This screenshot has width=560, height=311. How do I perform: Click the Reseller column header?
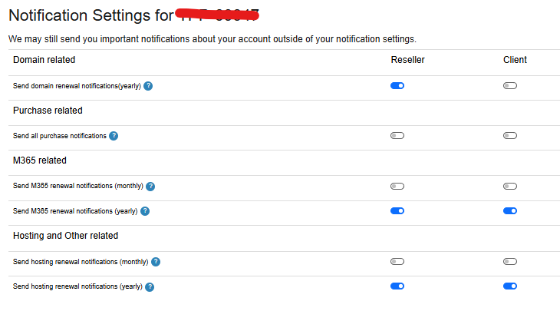click(407, 60)
